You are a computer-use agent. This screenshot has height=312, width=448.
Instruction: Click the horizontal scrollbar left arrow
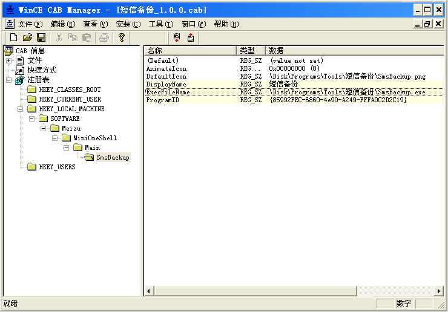[x=148, y=291]
